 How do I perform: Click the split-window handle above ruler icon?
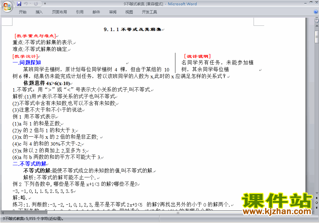pyautogui.click(x=317, y=18)
